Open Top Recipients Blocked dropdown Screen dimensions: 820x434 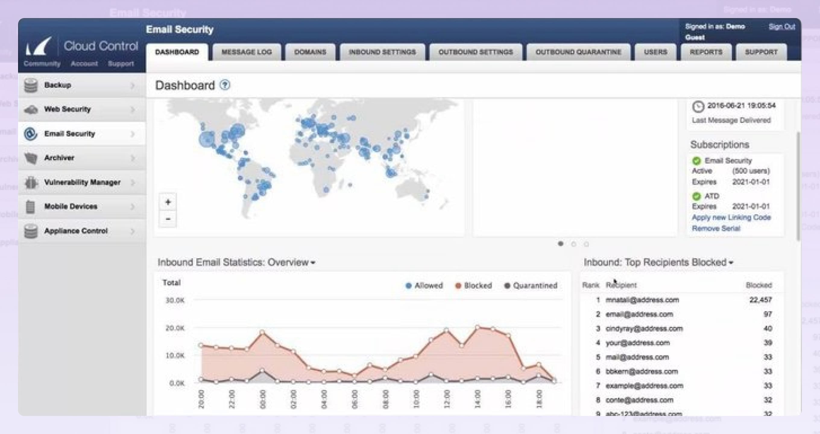click(x=731, y=263)
